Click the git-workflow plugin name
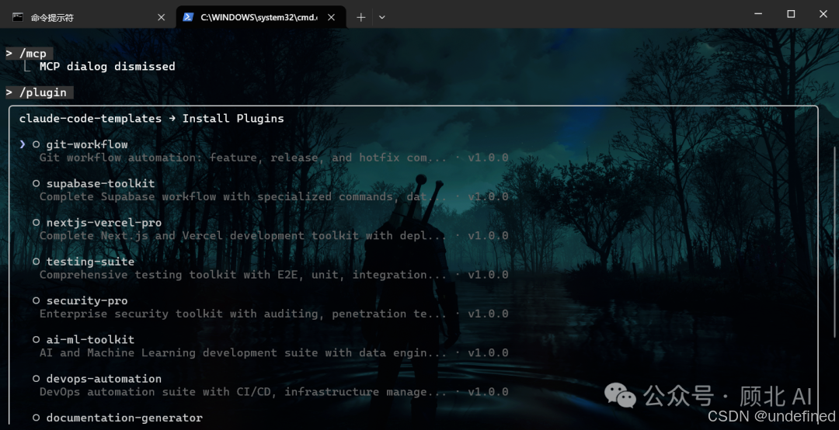The width and height of the screenshot is (839, 430). pos(87,144)
